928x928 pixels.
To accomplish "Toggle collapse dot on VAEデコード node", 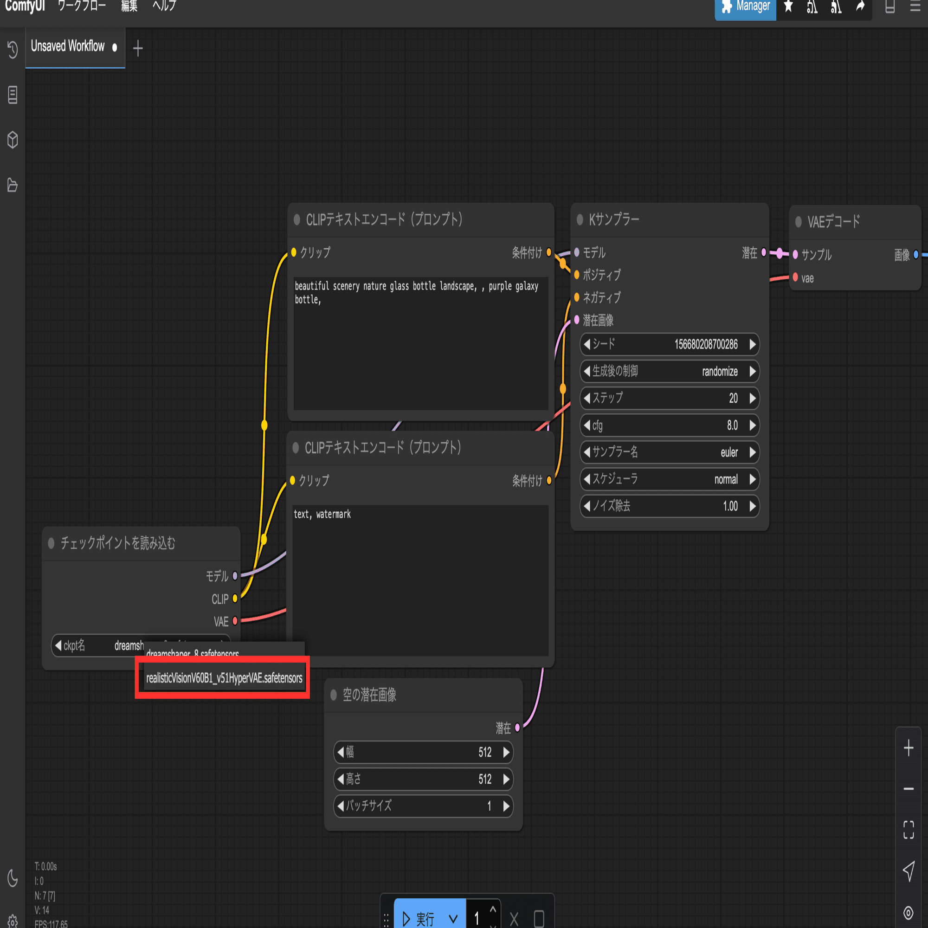I will 798,221.
